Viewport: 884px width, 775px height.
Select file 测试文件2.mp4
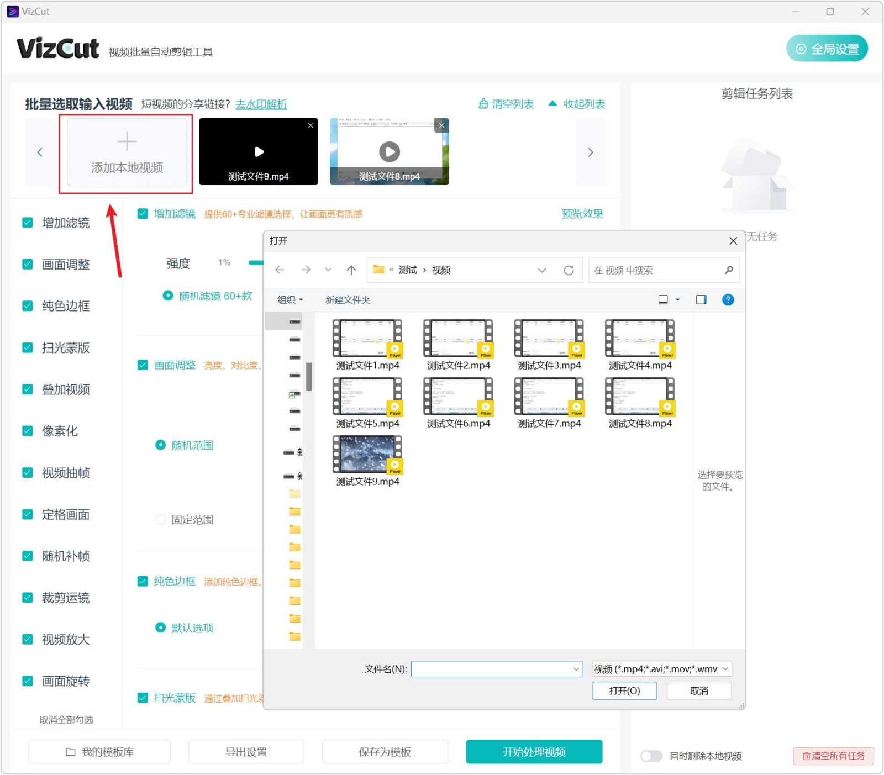click(x=458, y=345)
